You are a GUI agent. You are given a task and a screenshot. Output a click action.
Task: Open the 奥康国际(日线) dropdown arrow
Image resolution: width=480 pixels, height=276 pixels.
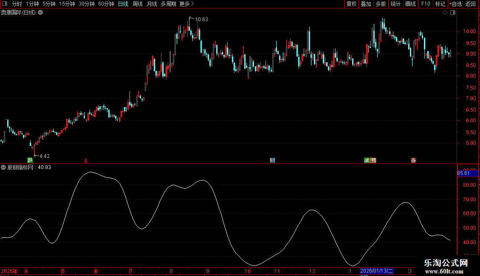click(40, 12)
